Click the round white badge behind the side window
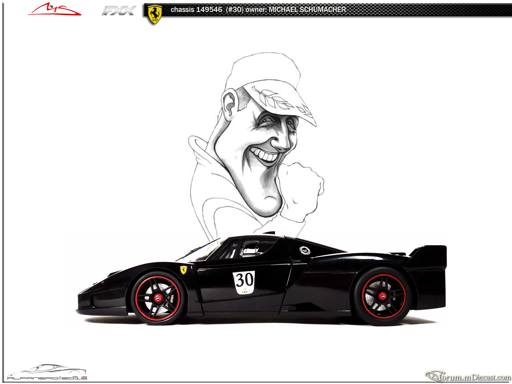Viewport: 512px width, 384px height. (x=305, y=251)
